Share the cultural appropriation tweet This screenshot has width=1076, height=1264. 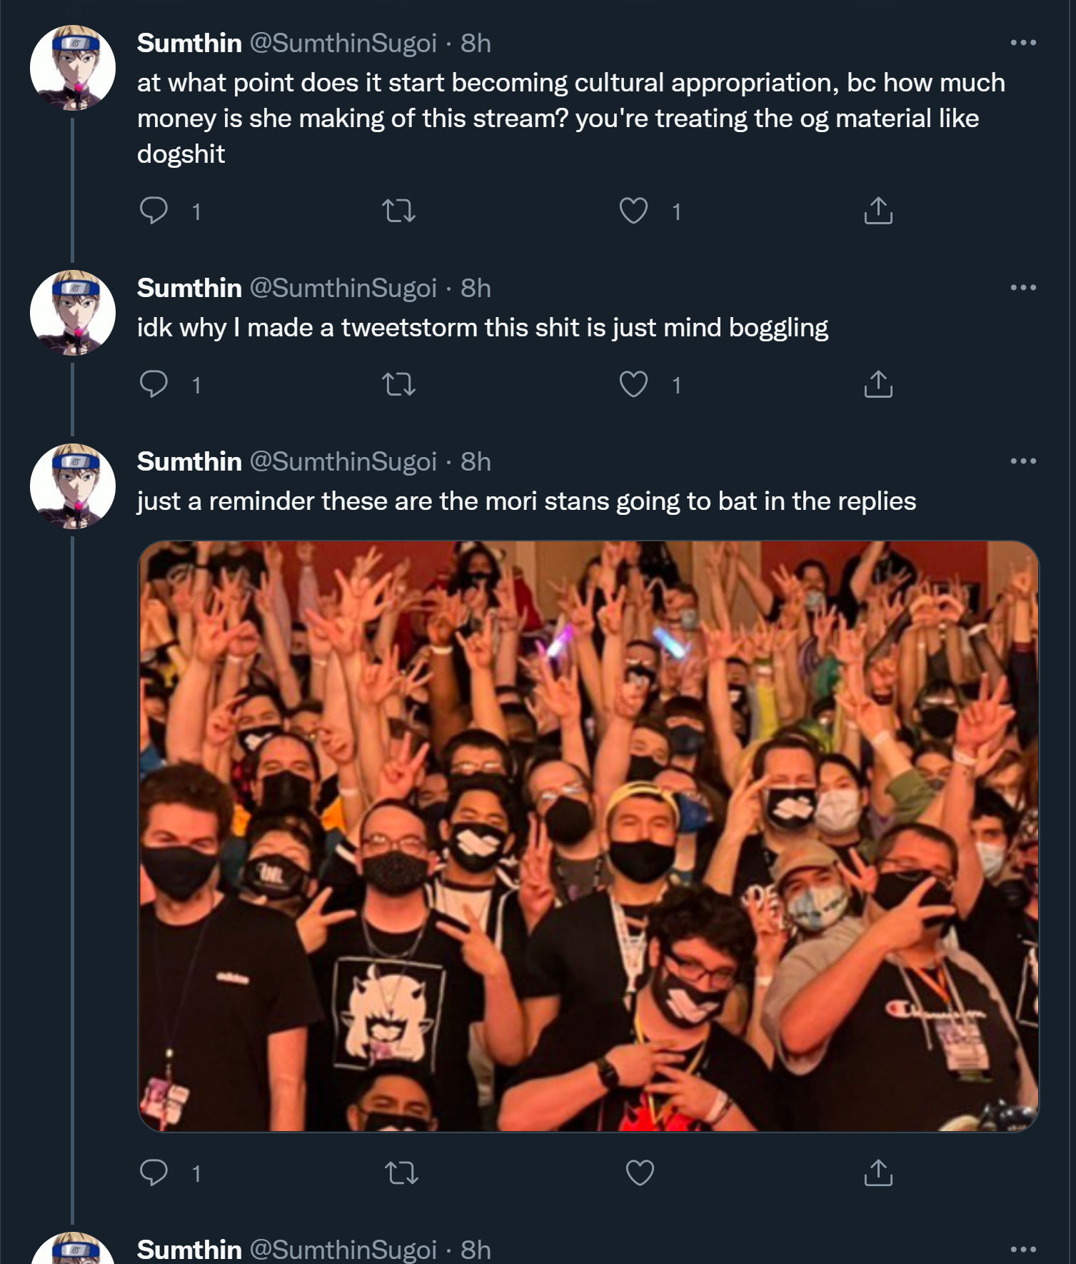878,211
